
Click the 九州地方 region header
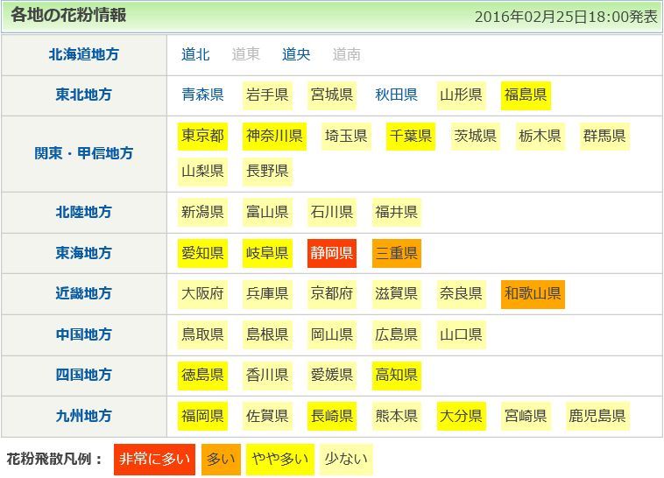pos(84,416)
